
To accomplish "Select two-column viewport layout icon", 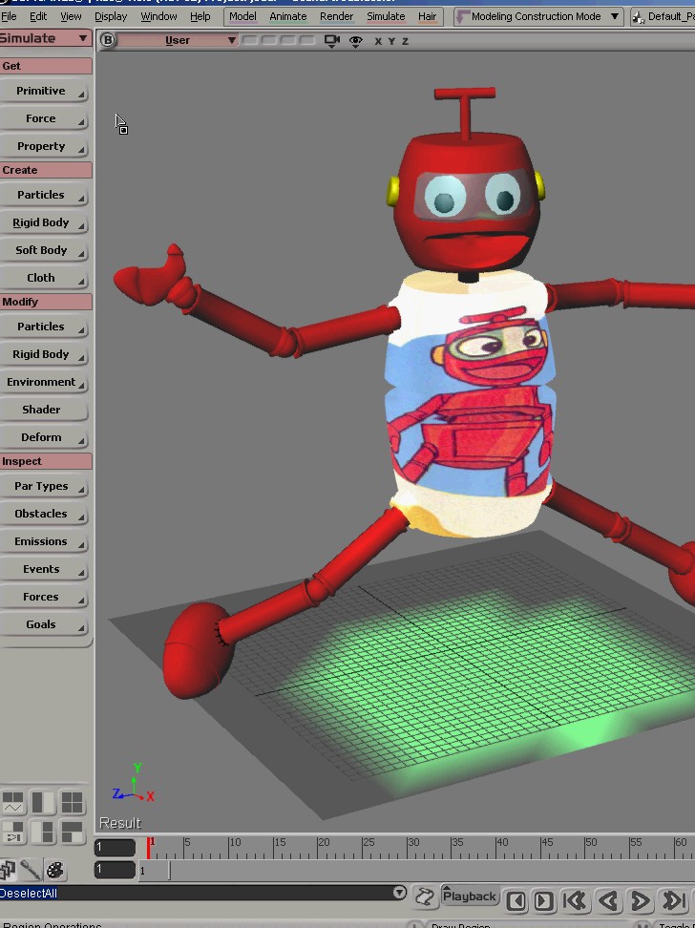I will [x=43, y=803].
